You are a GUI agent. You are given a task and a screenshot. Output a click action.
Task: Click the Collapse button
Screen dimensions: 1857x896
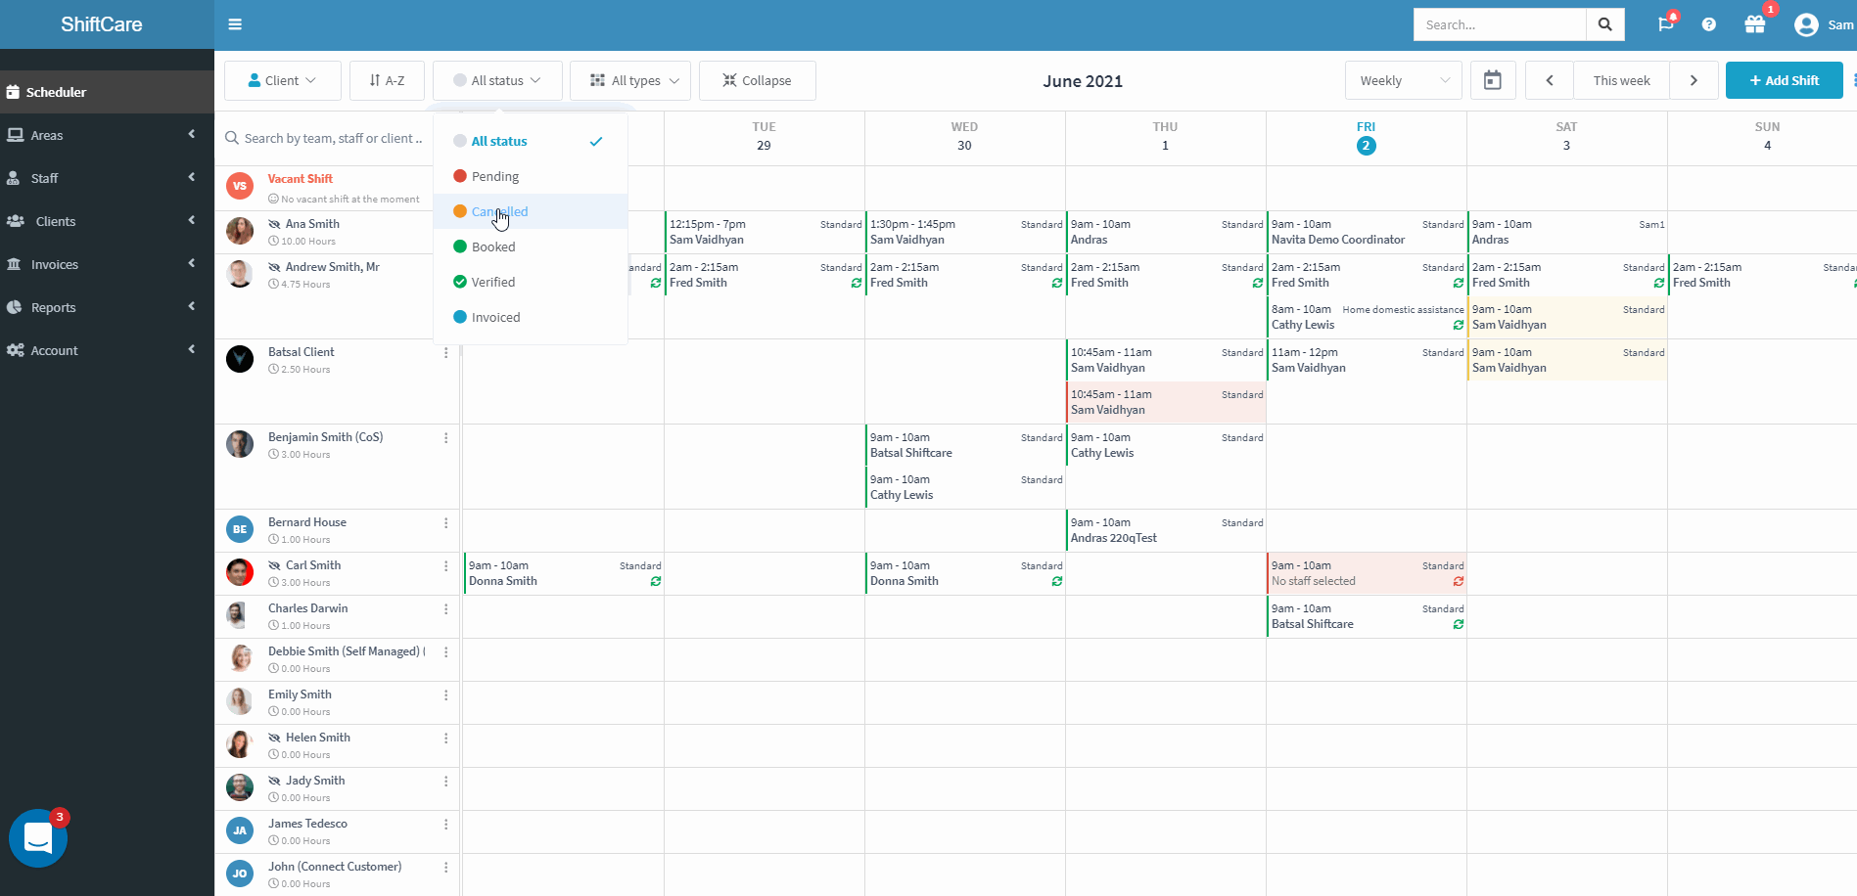(x=757, y=80)
